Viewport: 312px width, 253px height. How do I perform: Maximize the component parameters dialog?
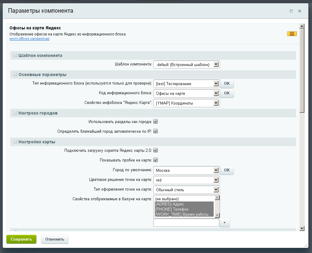[291, 11]
